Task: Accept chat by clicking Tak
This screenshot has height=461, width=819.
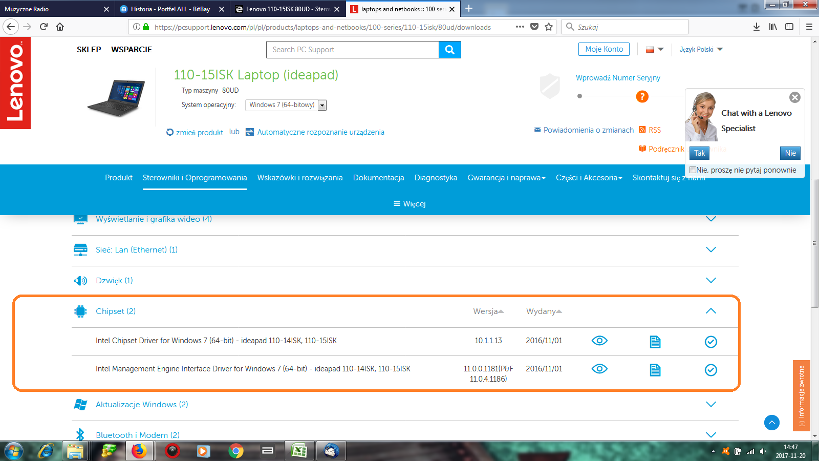Action: [x=699, y=153]
